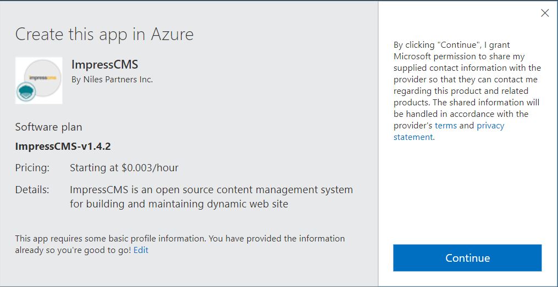Click the "Starting at $0.003/hour" price text
The image size is (558, 287).
(124, 168)
